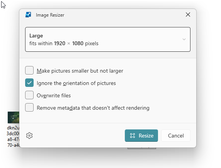Image resolution: width=221 pixels, height=168 pixels.
Task: Start resizing with the Resize button
Action: click(141, 136)
